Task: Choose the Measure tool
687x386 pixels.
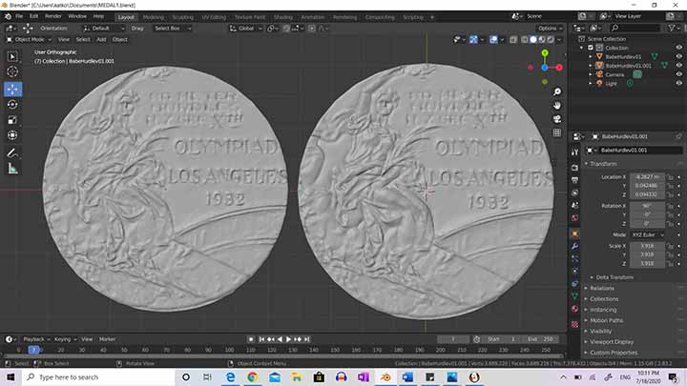Action: tap(13, 168)
